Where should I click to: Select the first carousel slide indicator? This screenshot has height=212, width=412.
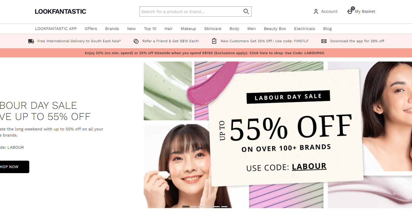(x=186, y=207)
